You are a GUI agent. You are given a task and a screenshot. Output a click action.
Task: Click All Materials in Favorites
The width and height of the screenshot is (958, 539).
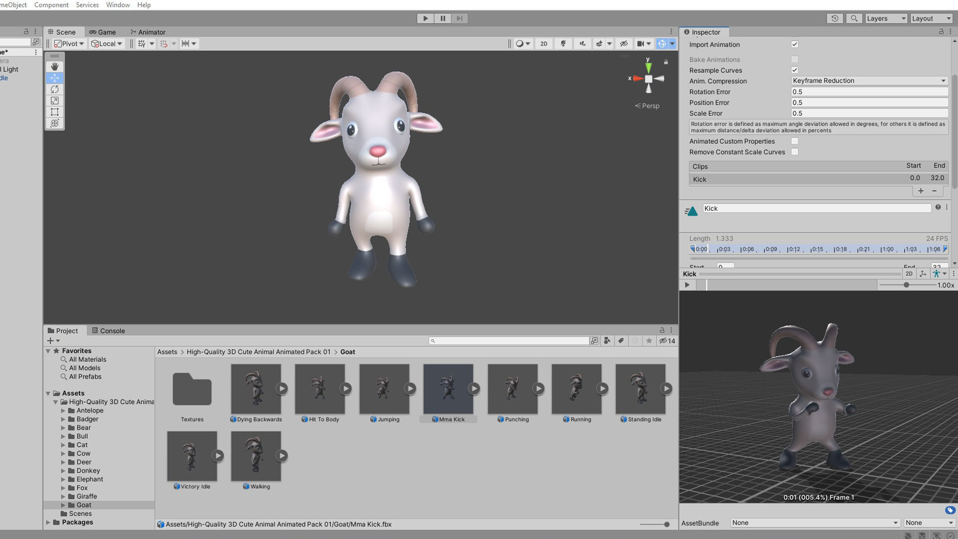pos(87,359)
